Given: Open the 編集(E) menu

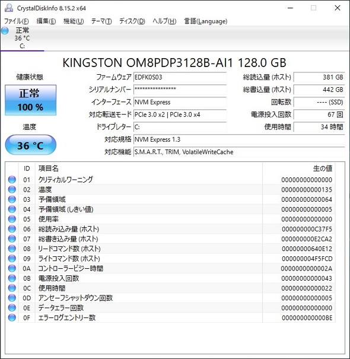Looking at the screenshot, I should tap(46, 21).
